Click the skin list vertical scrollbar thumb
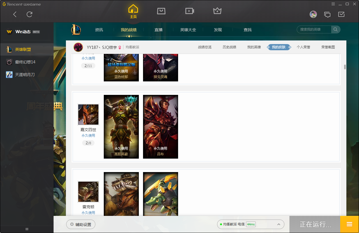This screenshot has width=359, height=233. point(345,67)
